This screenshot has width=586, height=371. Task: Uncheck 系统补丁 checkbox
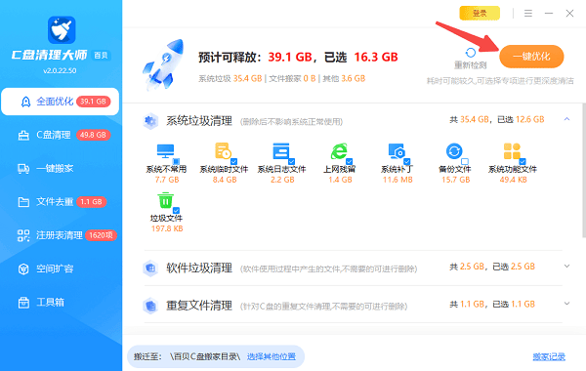pyautogui.click(x=407, y=162)
